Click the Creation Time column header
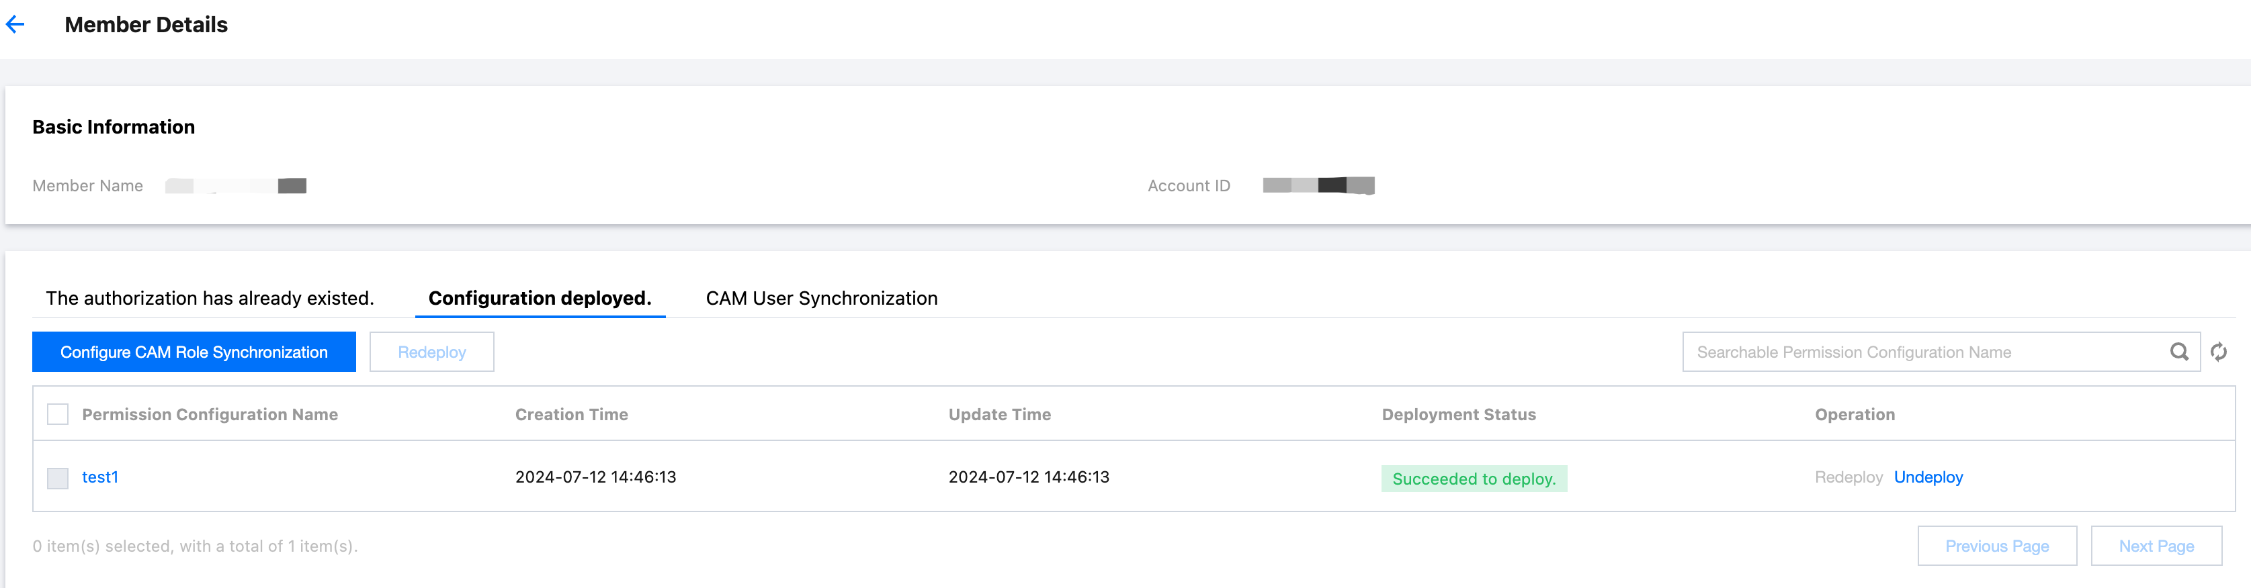Viewport: 2251px width, 588px height. point(572,414)
